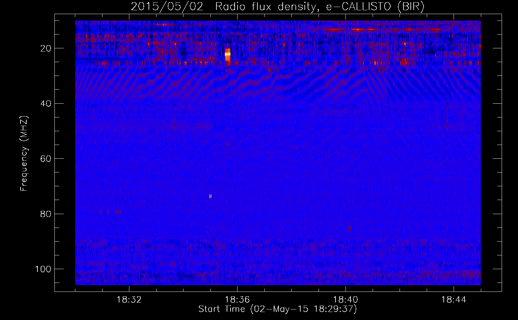The width and height of the screenshot is (518, 320).
Task: Click the 40 MHz frequency tick label
Action: pos(46,104)
